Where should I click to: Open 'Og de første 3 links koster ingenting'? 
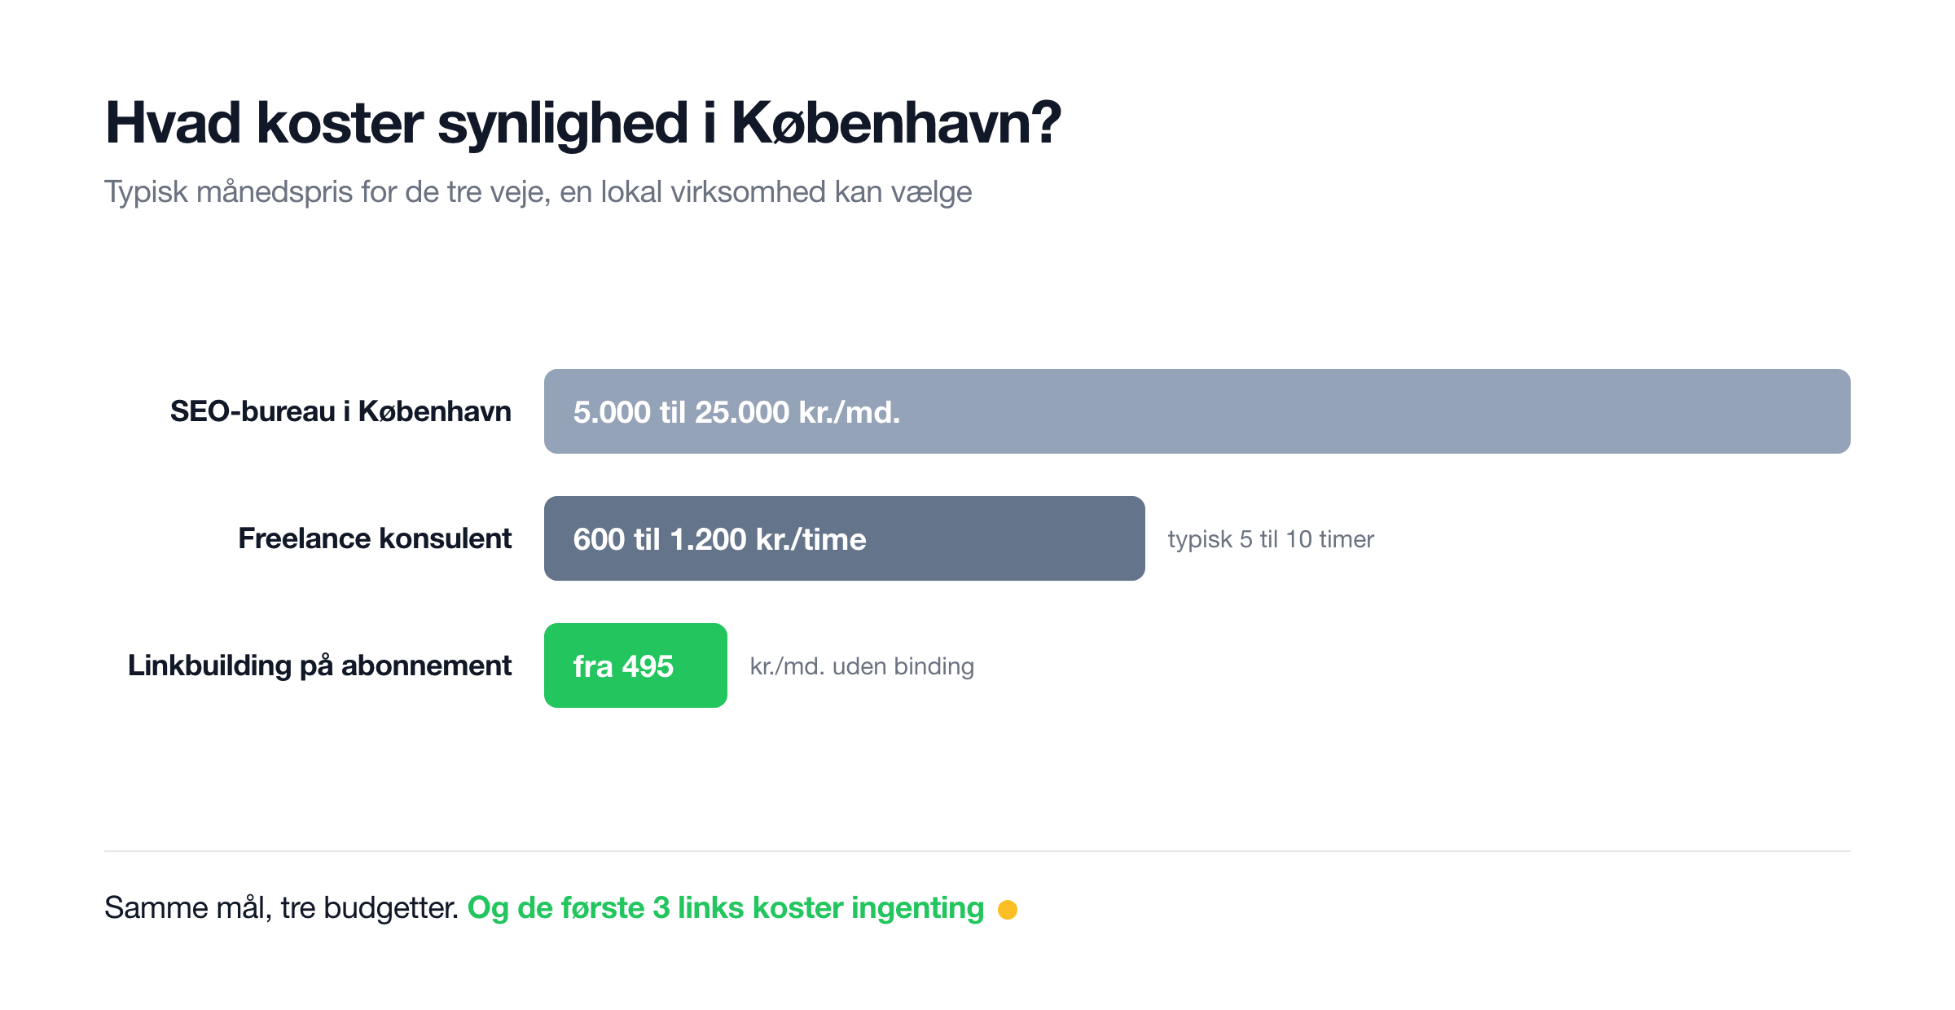click(x=726, y=907)
